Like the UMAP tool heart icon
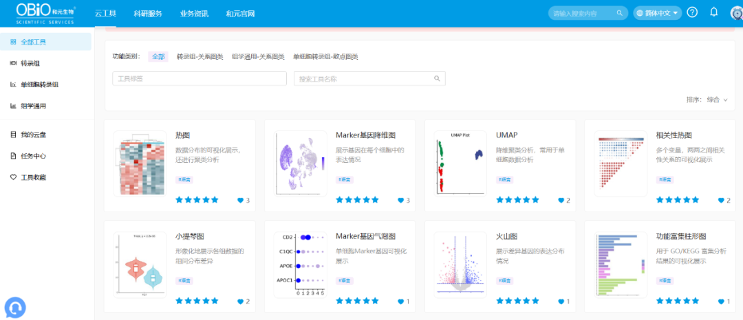 click(x=561, y=201)
